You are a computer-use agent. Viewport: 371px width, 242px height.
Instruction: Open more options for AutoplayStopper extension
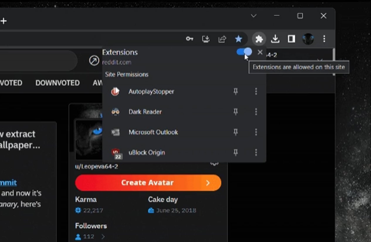[x=256, y=92]
